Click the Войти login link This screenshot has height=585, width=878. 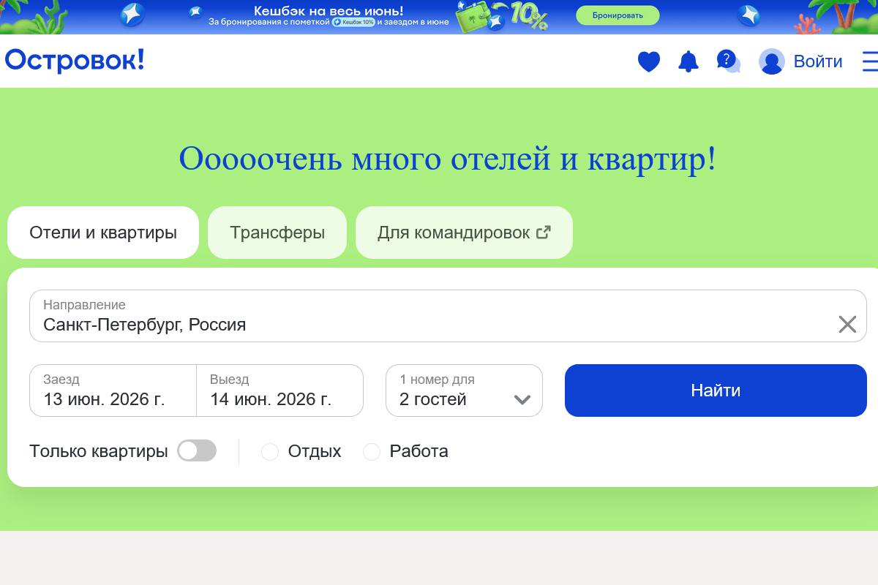click(818, 61)
